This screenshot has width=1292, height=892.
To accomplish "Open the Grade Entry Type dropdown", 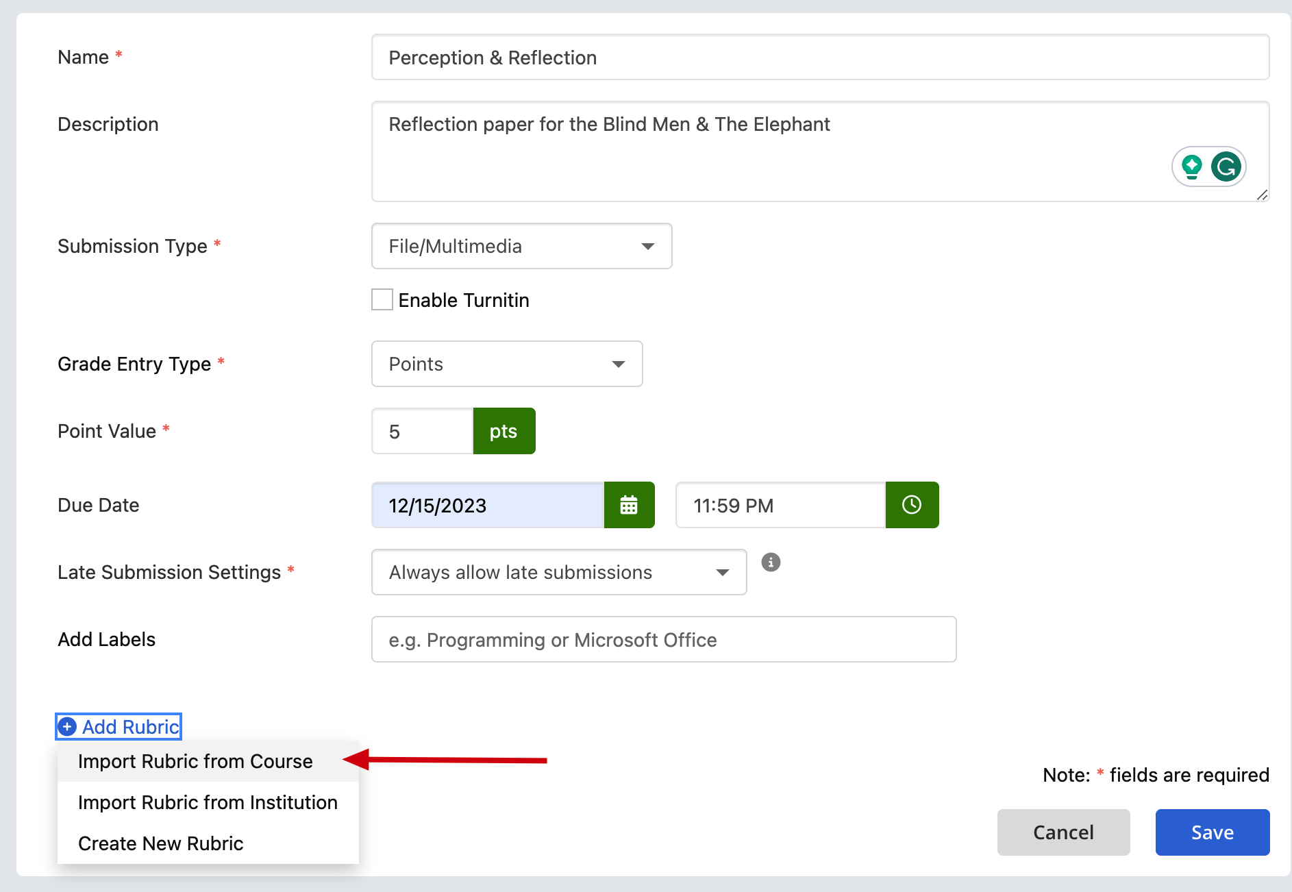I will click(507, 364).
